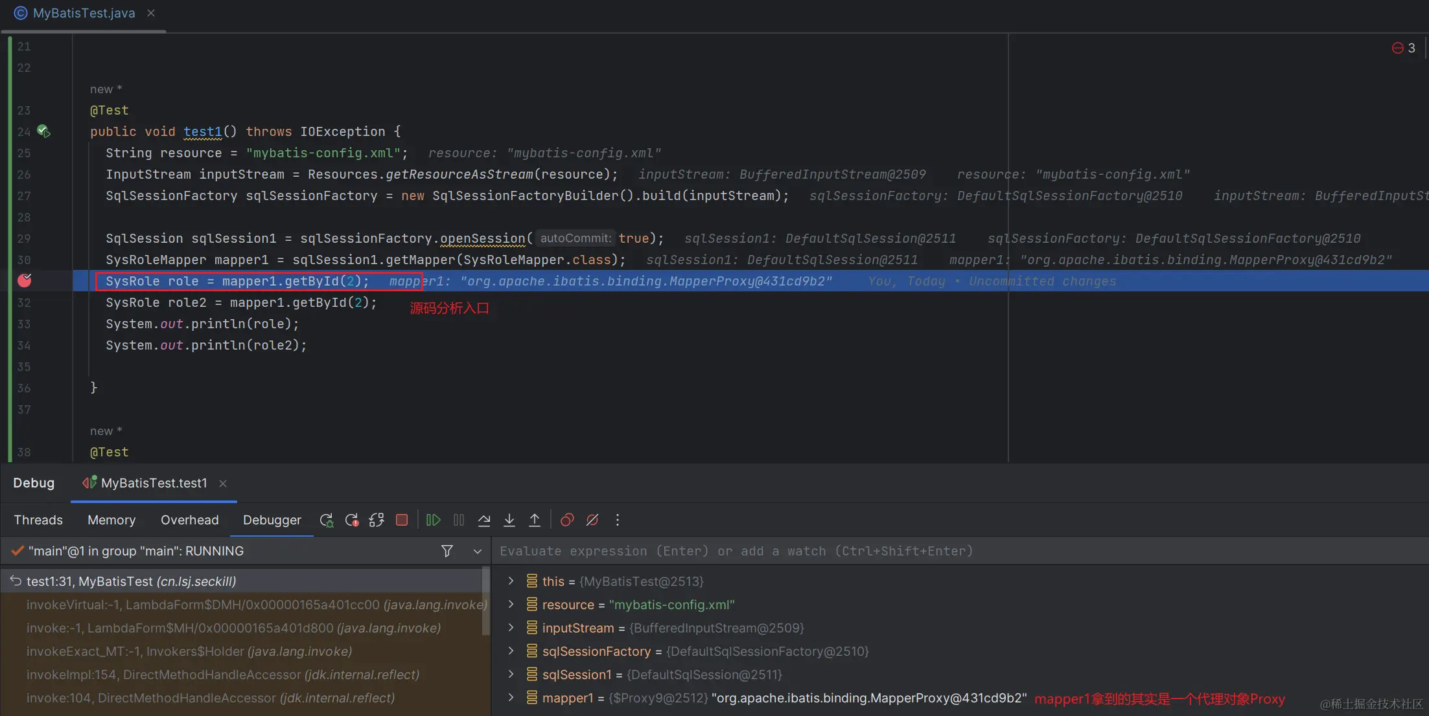Click the Step Out icon
Screen dimensions: 1429x716
(x=535, y=520)
